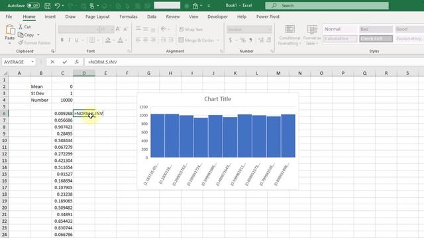Switch to the Page Layout tab
The width and height of the screenshot is (424, 238).
click(x=97, y=17)
